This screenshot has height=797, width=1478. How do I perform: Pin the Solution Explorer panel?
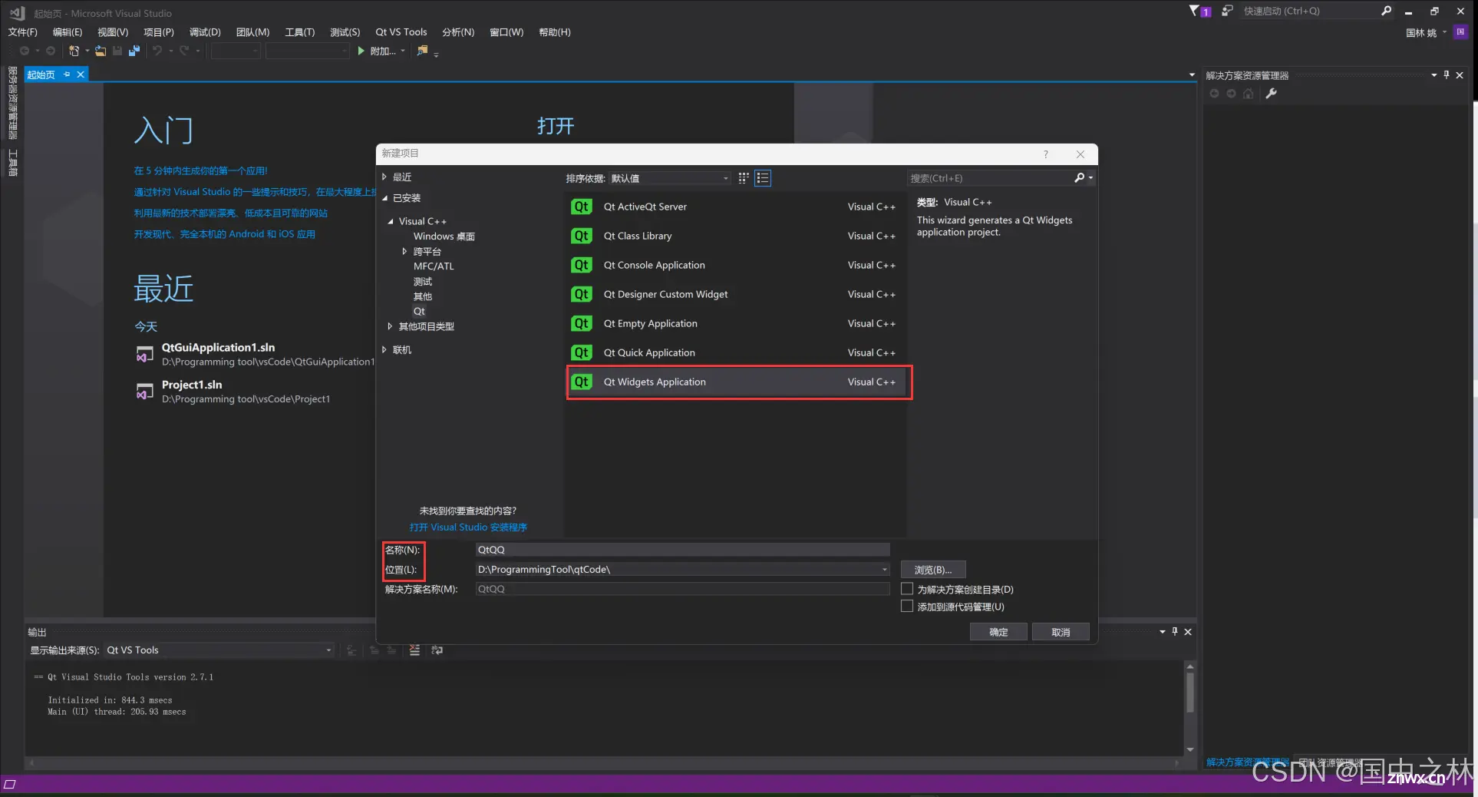pos(1447,75)
